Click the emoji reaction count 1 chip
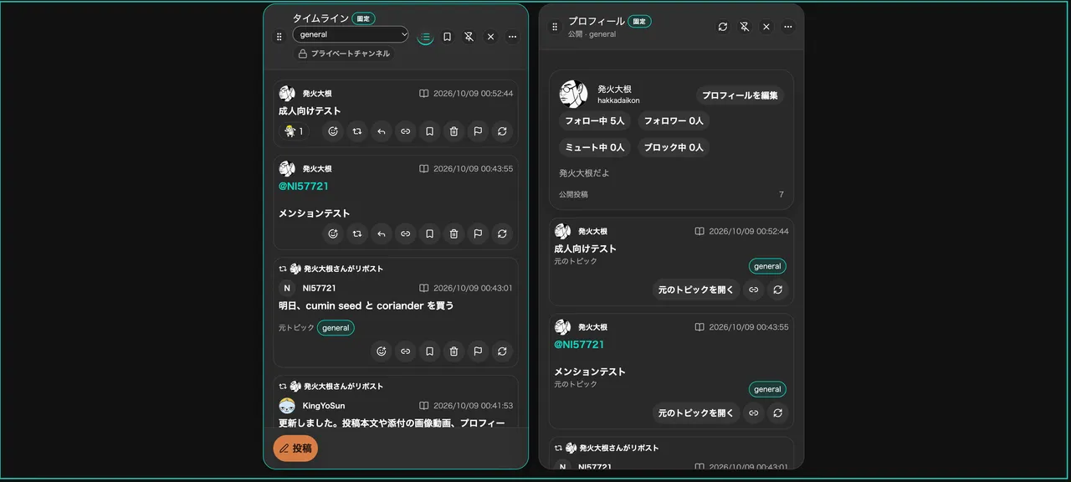This screenshot has width=1071, height=482. (294, 131)
